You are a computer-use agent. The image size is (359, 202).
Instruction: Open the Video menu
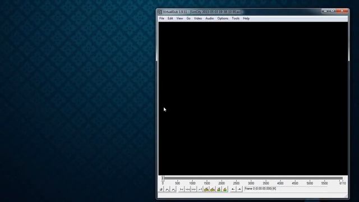tap(198, 19)
